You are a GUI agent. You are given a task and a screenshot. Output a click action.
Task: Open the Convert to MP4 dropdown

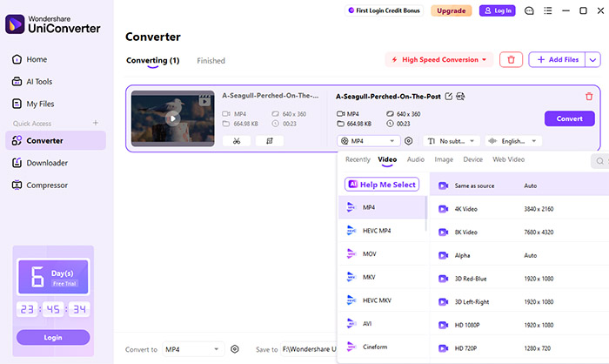[193, 349]
